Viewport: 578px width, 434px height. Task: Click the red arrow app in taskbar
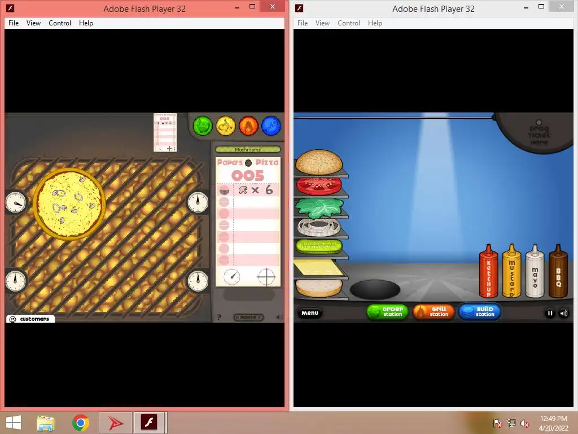115,423
